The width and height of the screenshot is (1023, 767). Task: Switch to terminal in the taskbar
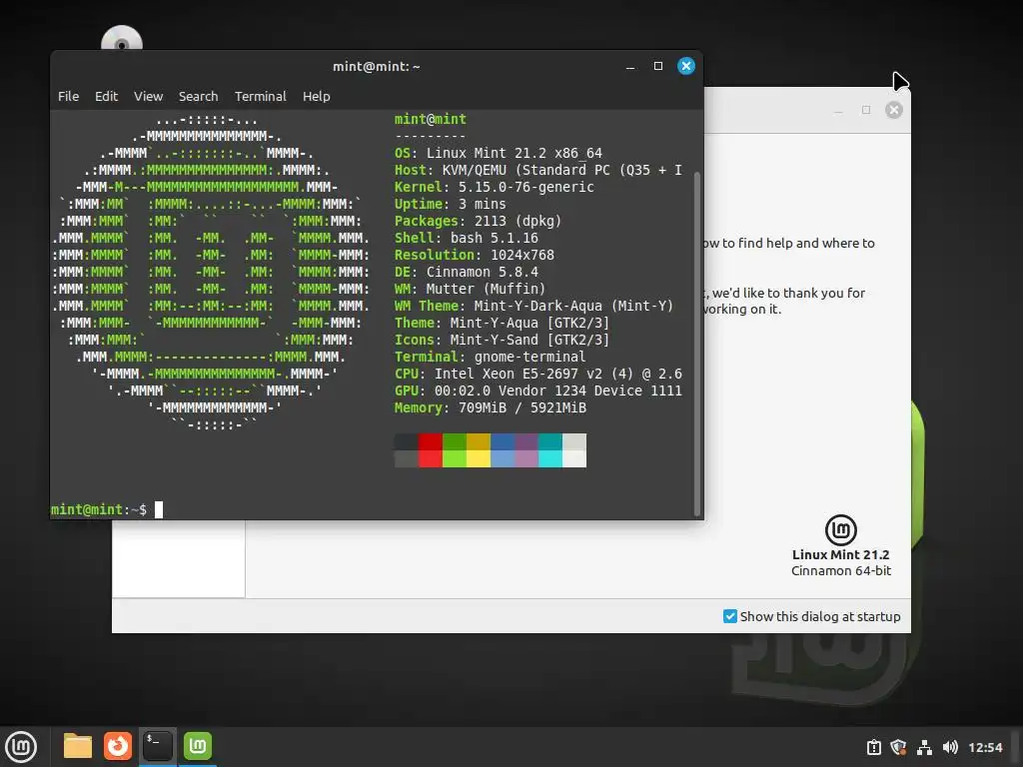158,746
